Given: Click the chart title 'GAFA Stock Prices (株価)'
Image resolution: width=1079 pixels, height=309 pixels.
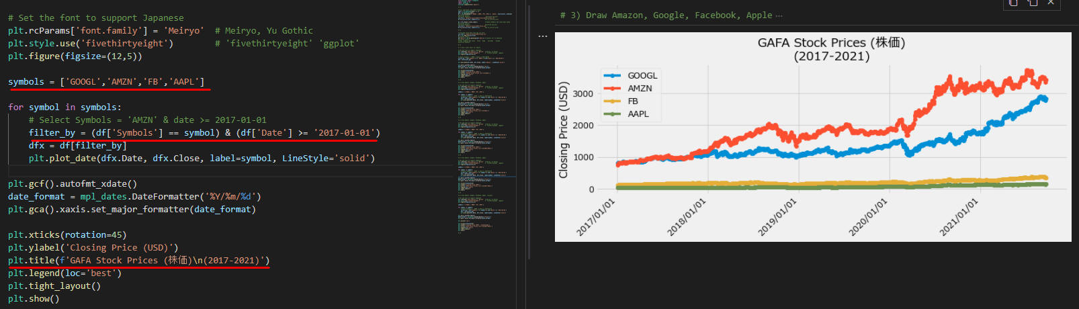Looking at the screenshot, I should 831,42.
